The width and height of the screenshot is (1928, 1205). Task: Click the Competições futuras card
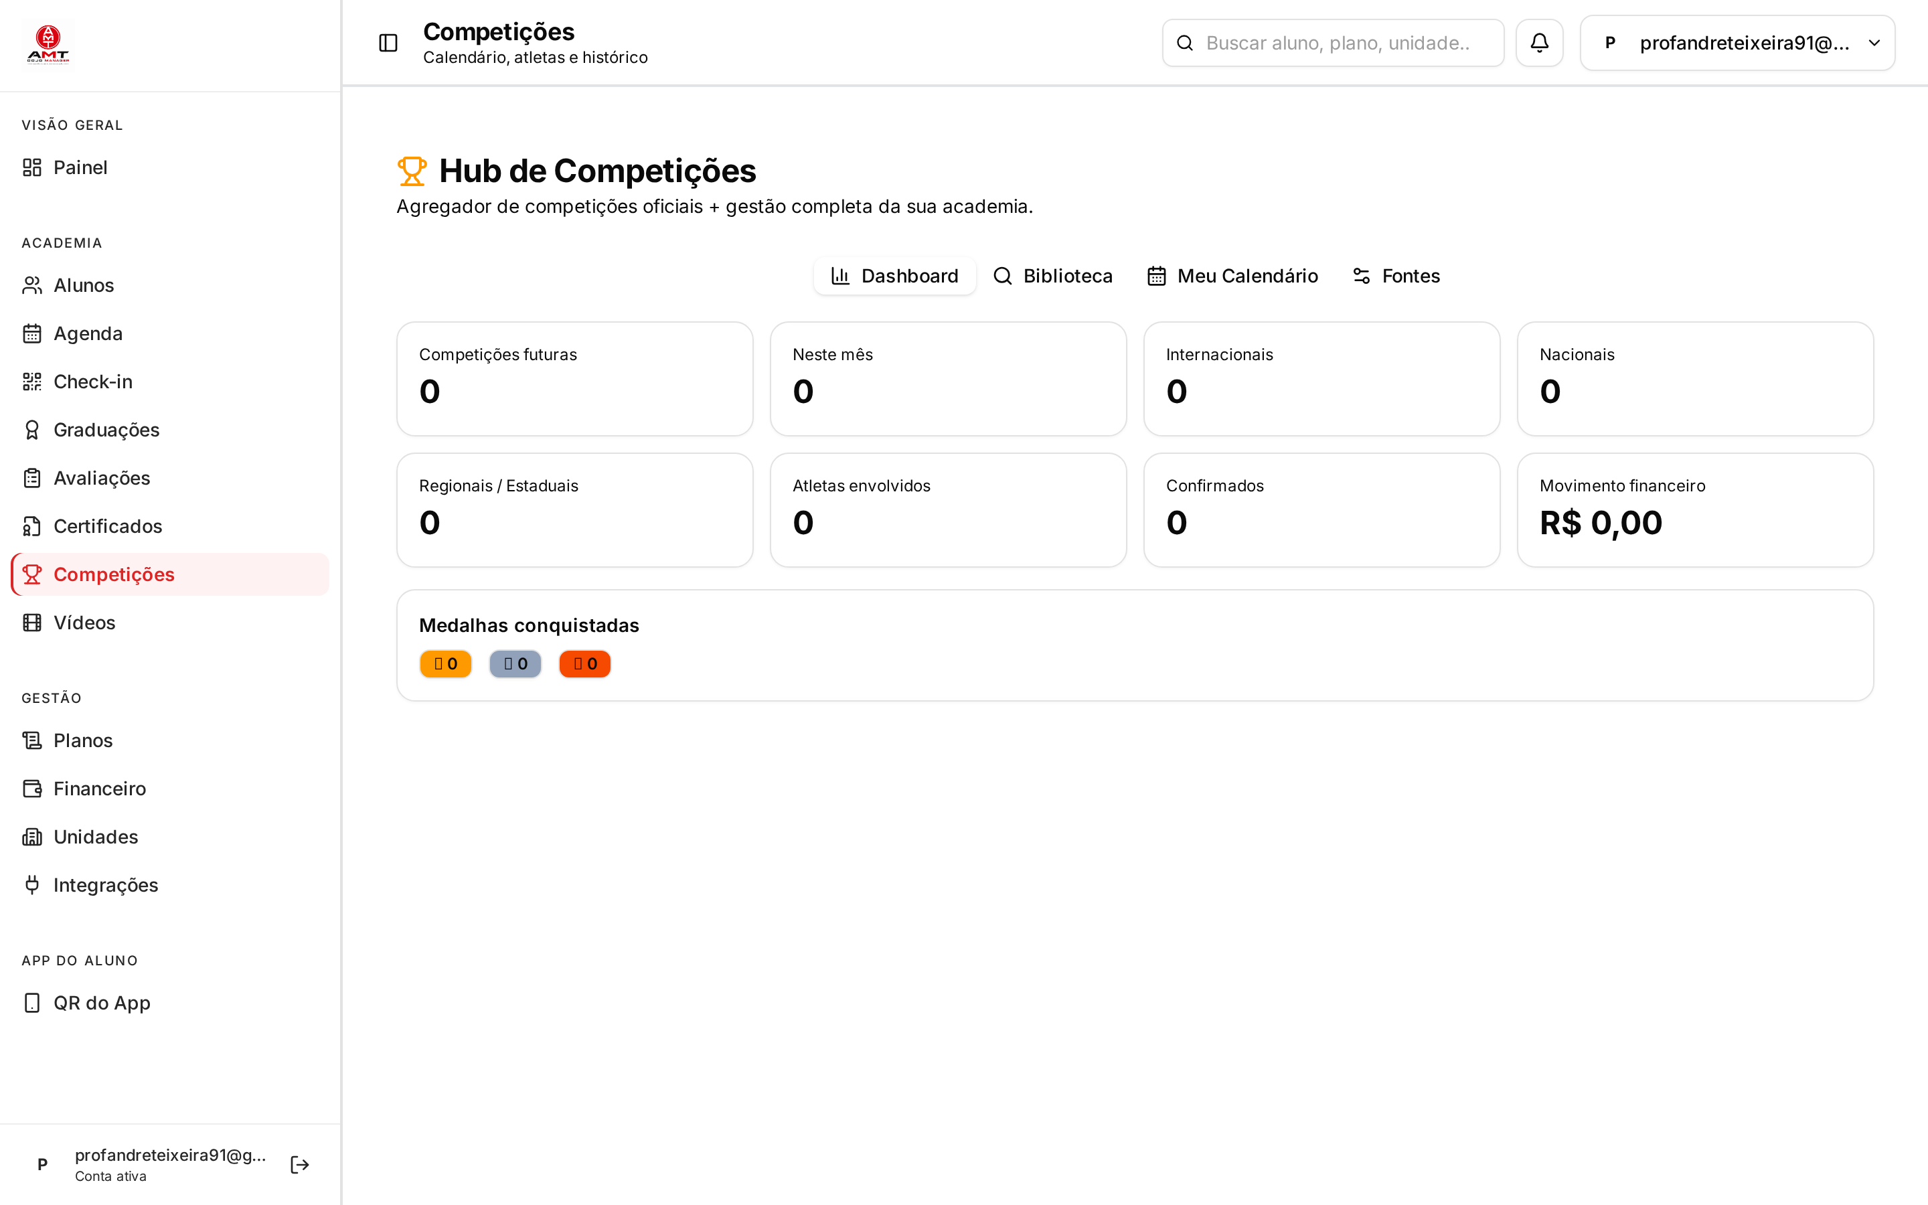point(574,378)
